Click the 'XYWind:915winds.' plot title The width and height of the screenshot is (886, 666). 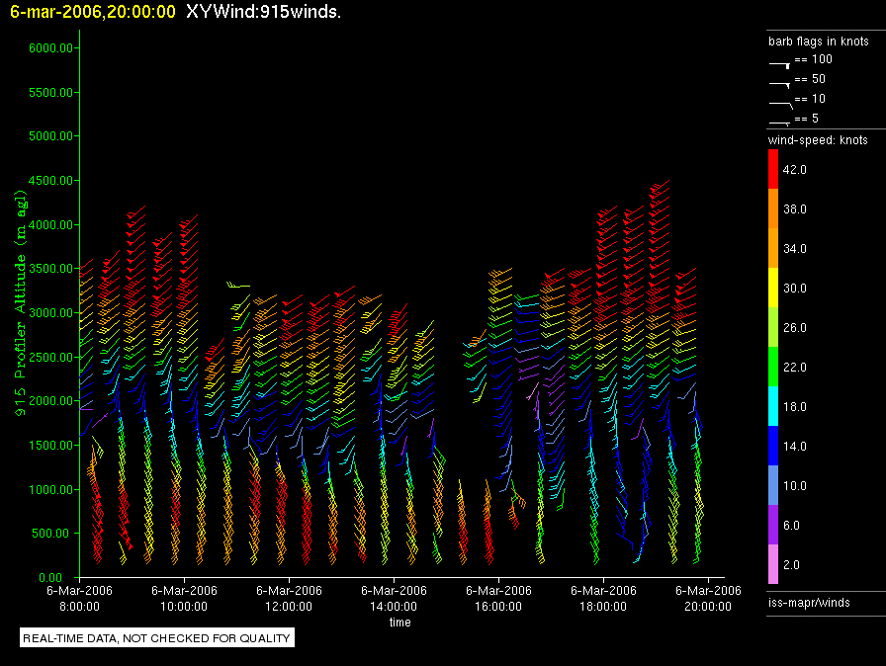click(x=263, y=12)
